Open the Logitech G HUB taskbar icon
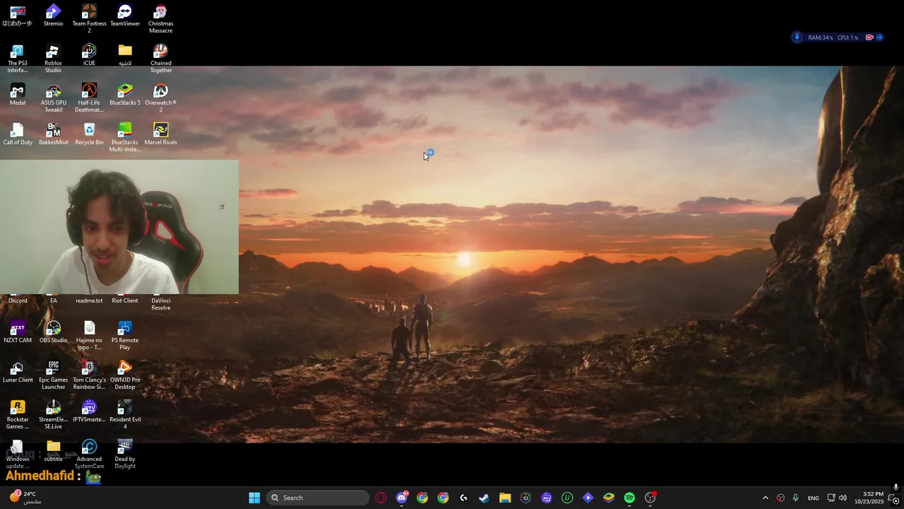Viewport: 904px width, 509px height. (x=464, y=498)
